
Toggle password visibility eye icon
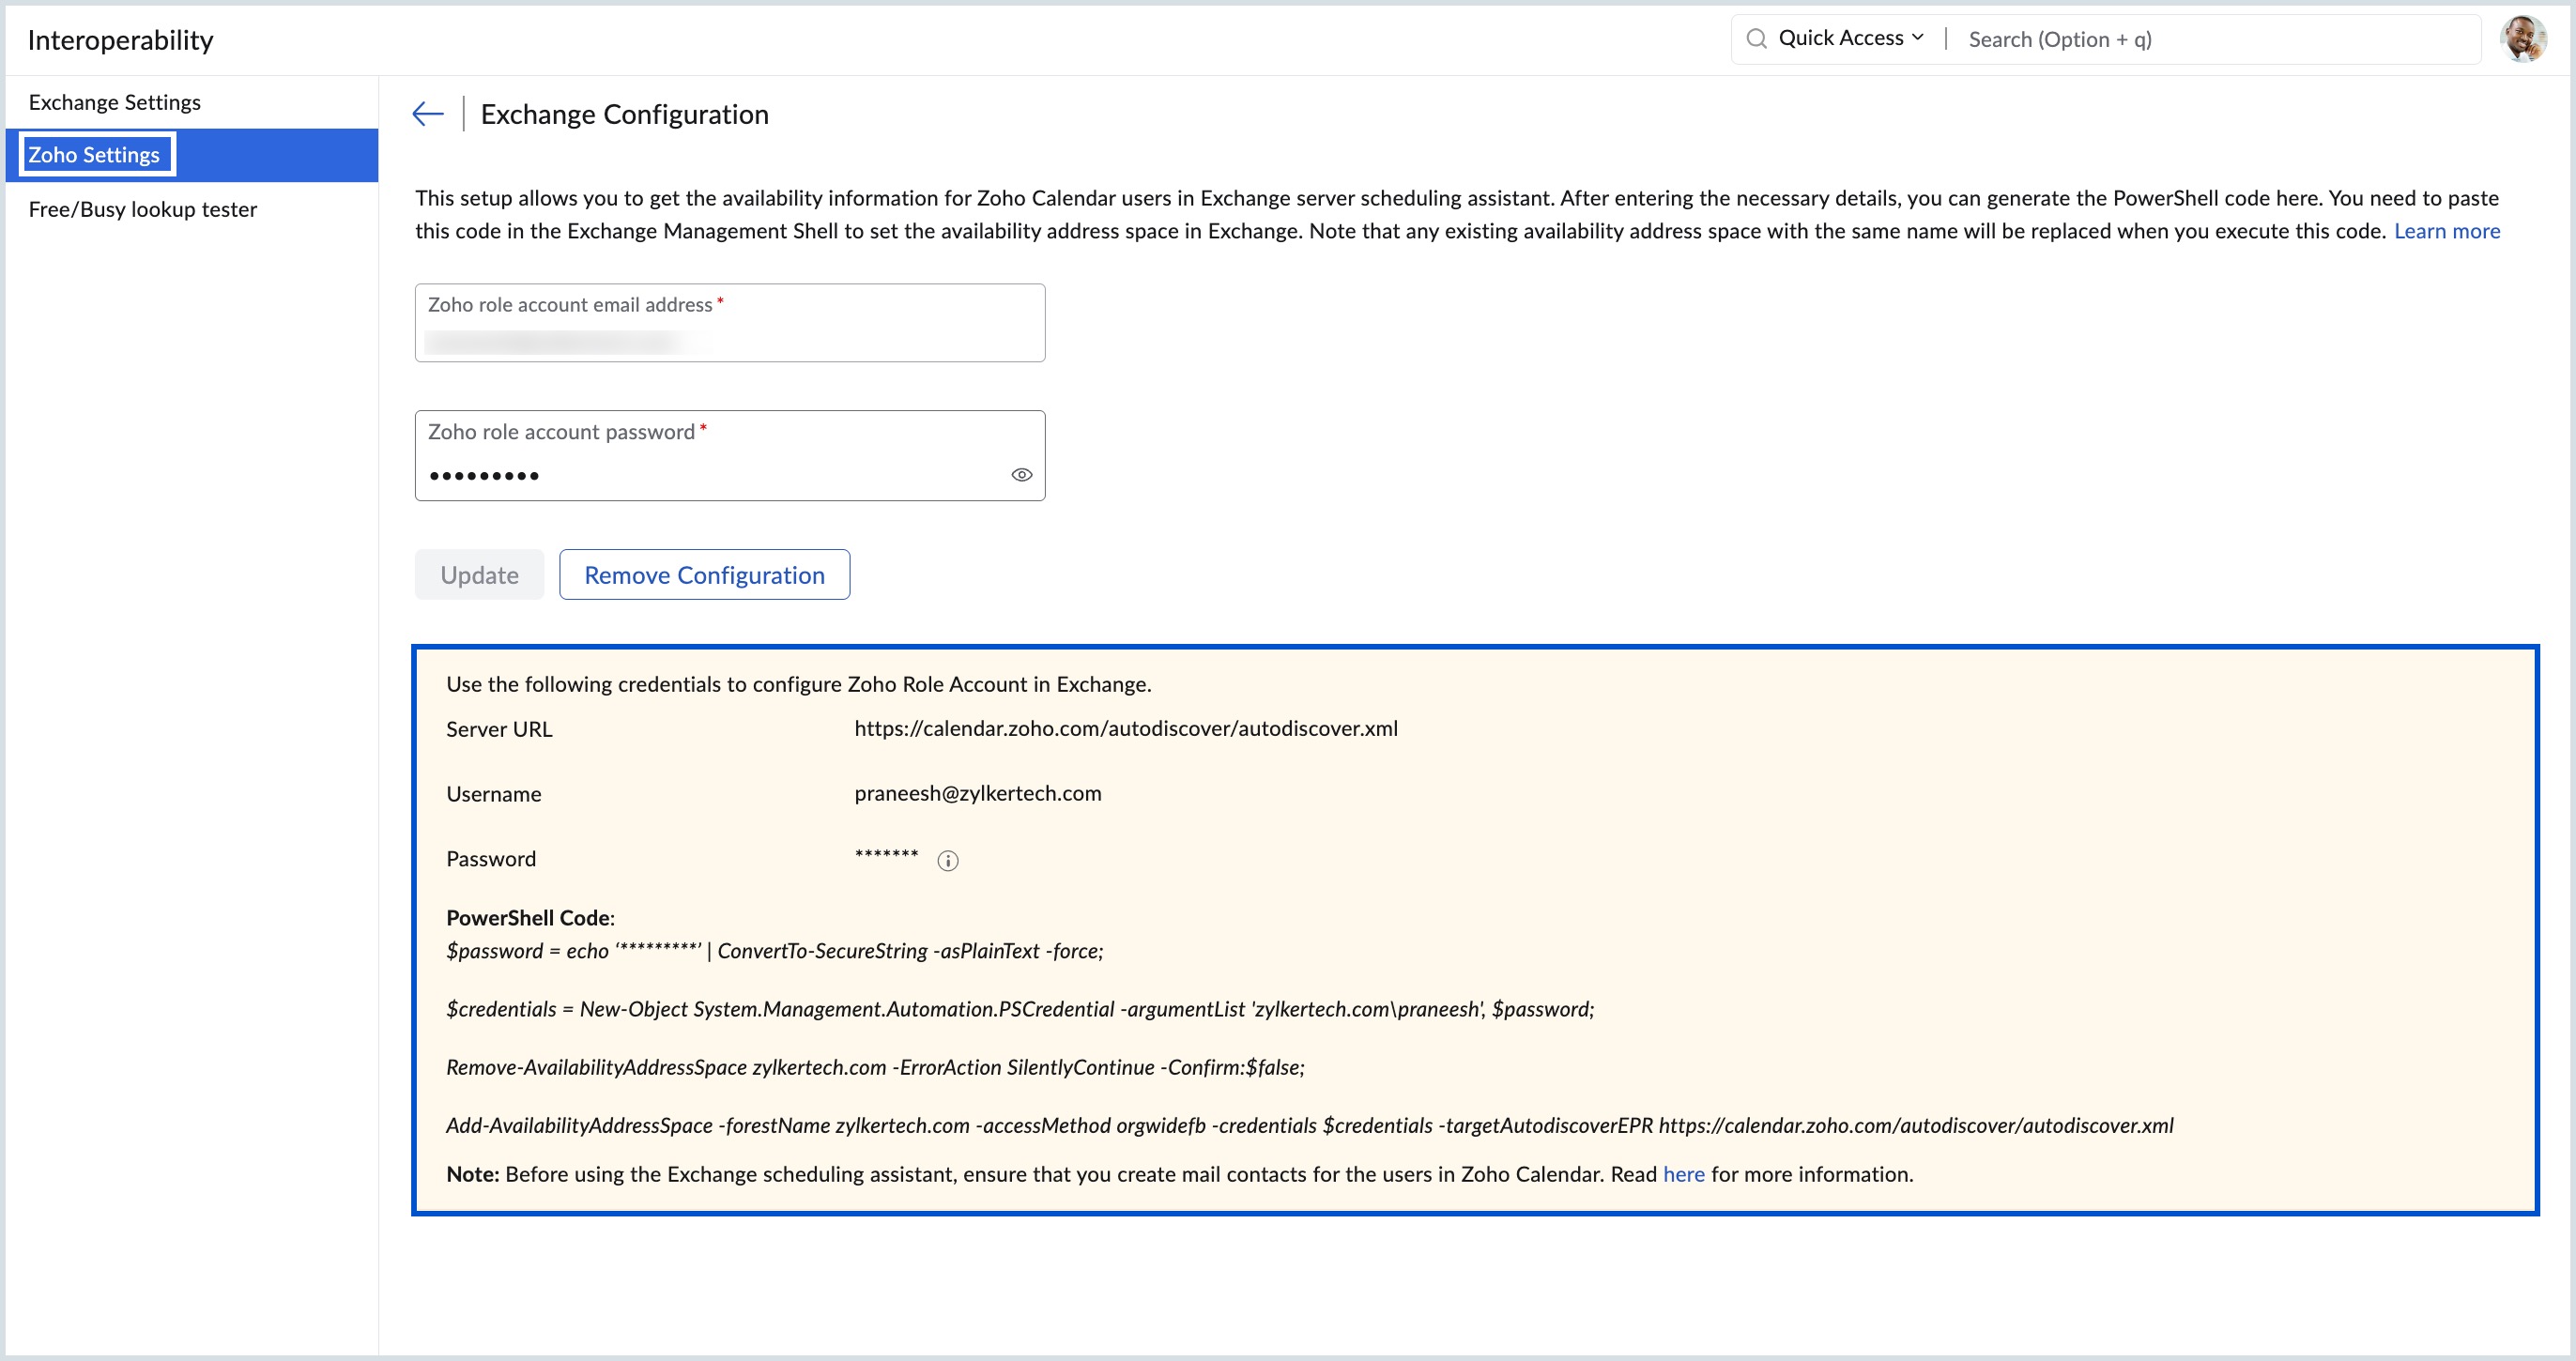coord(1021,475)
